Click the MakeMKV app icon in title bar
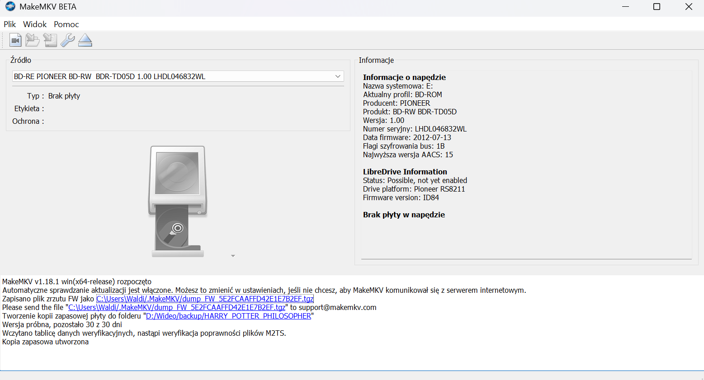This screenshot has height=380, width=704. [x=10, y=7]
